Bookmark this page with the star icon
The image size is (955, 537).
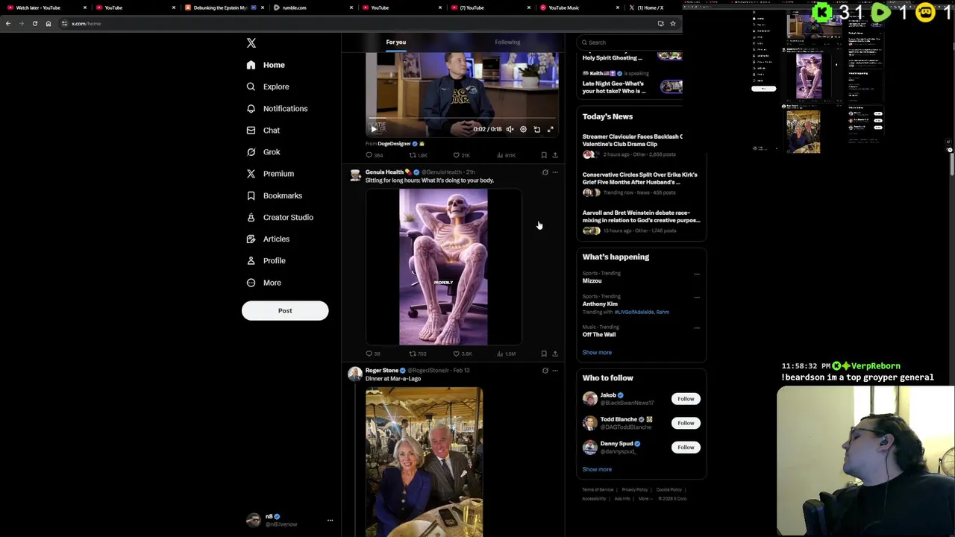coord(672,23)
